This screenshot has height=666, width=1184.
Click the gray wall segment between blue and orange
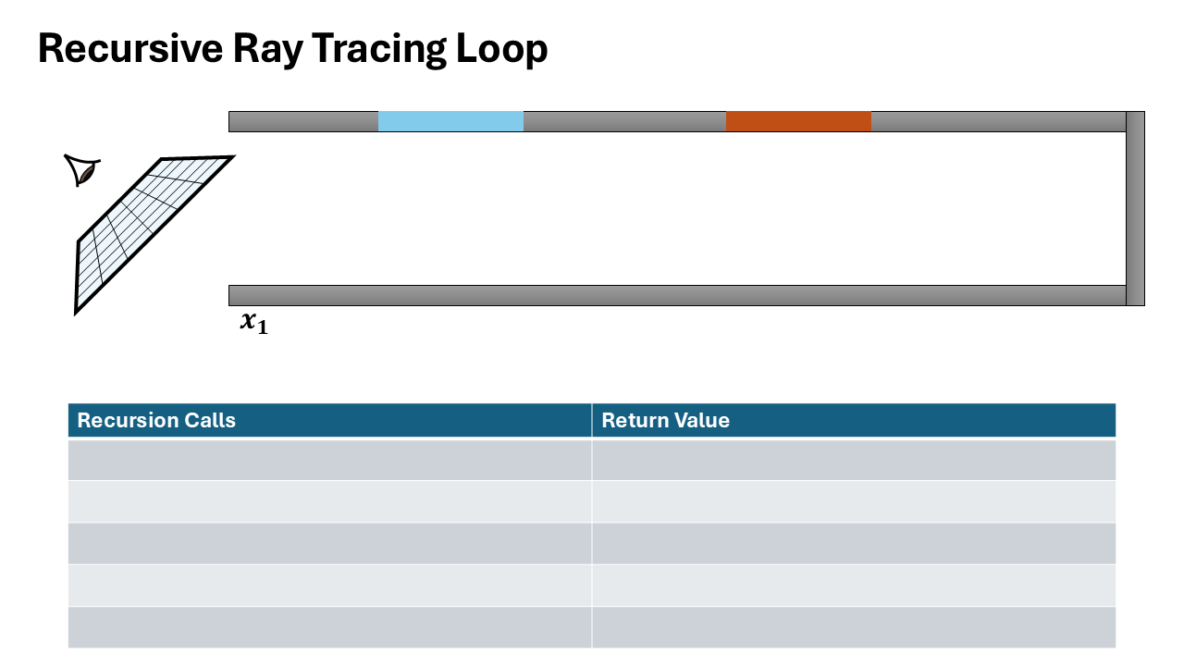[x=624, y=121]
